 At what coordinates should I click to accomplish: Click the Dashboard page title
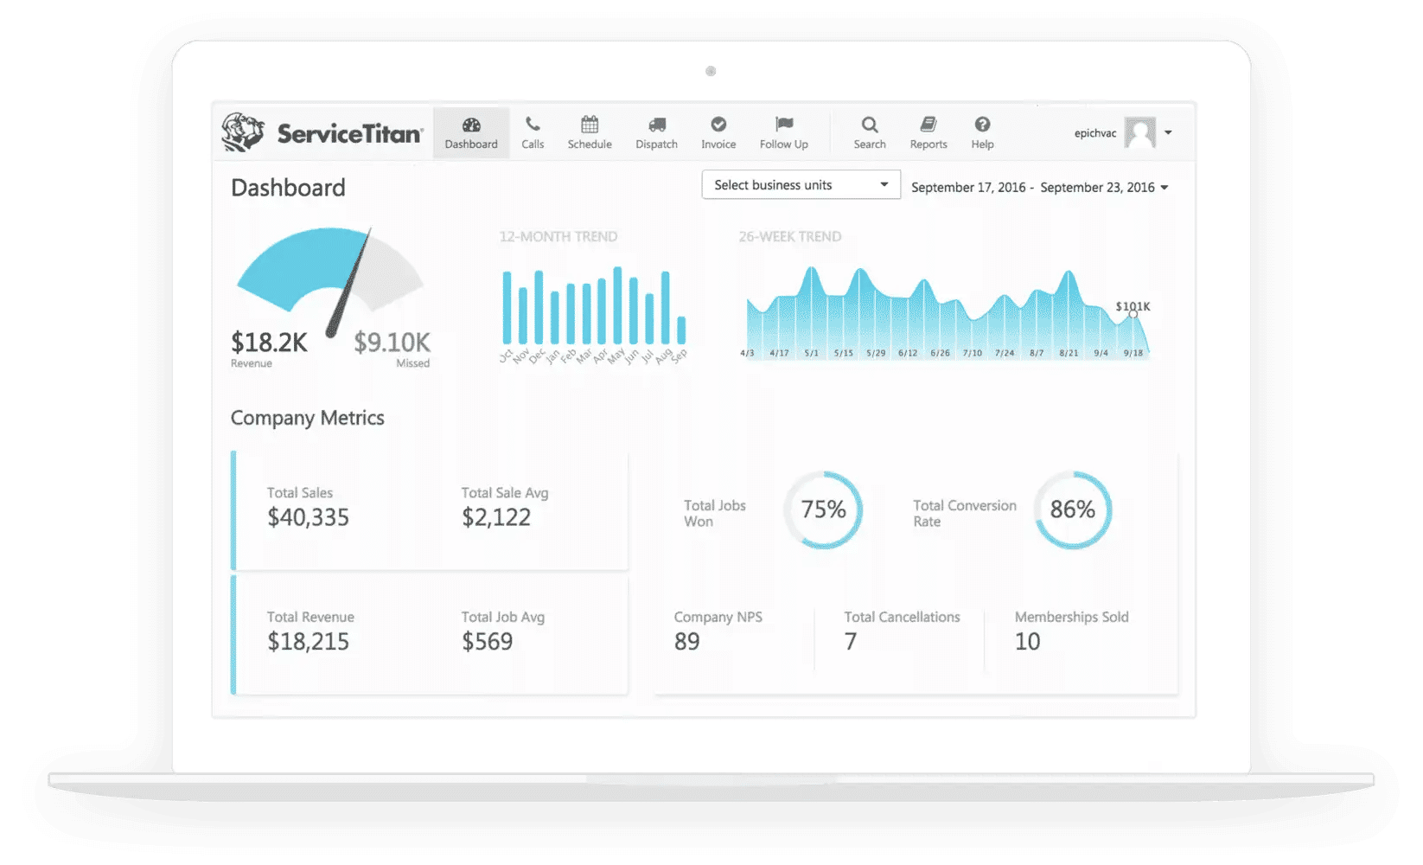[x=288, y=188]
